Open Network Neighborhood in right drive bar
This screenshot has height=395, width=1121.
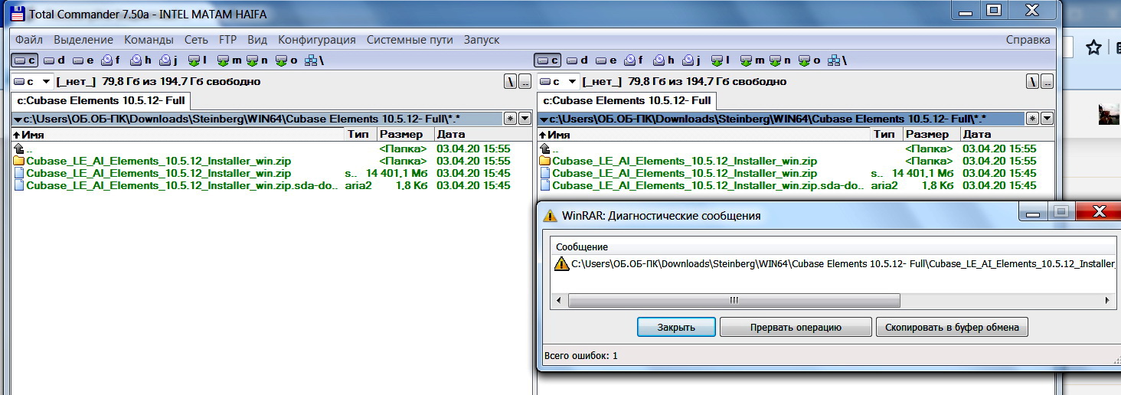coord(837,60)
